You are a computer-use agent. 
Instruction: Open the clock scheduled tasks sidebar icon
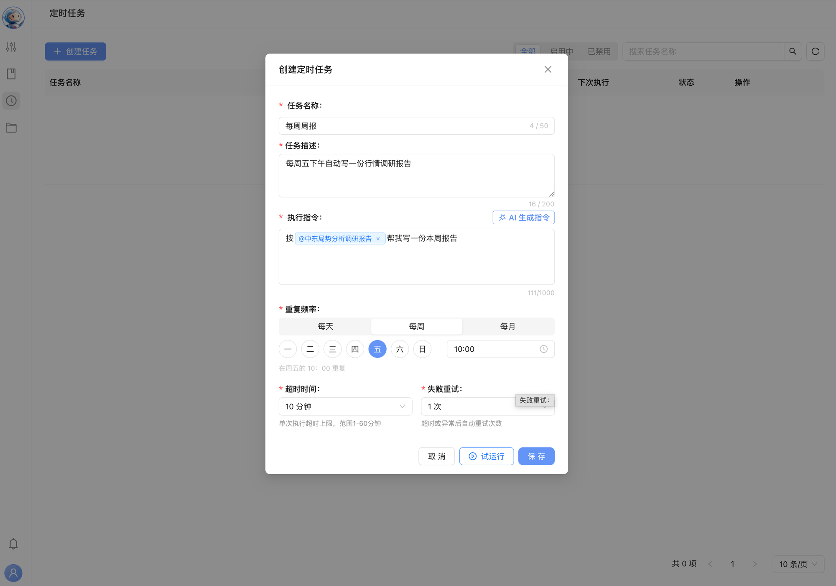coord(11,101)
